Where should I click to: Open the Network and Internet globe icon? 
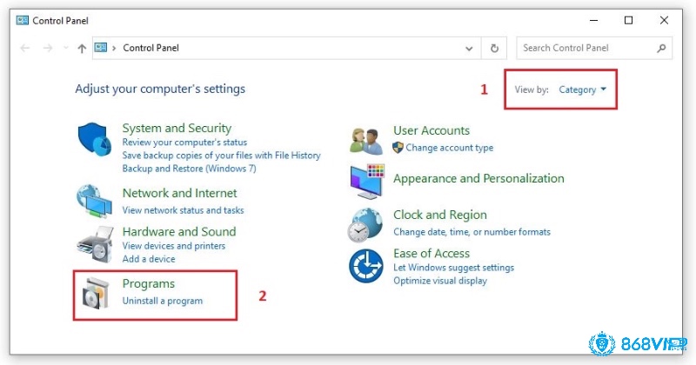[x=93, y=201]
